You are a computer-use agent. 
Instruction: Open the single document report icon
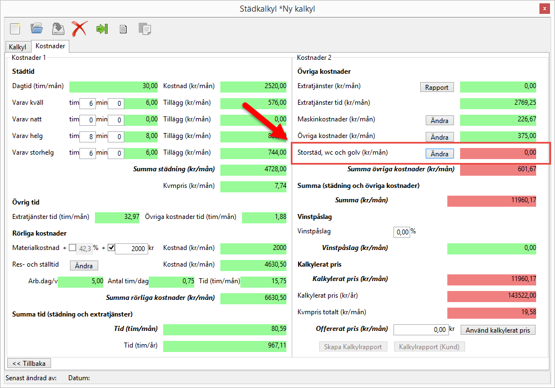(123, 29)
